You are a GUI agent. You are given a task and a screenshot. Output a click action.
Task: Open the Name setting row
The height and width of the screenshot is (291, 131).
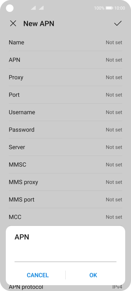(x=65, y=43)
